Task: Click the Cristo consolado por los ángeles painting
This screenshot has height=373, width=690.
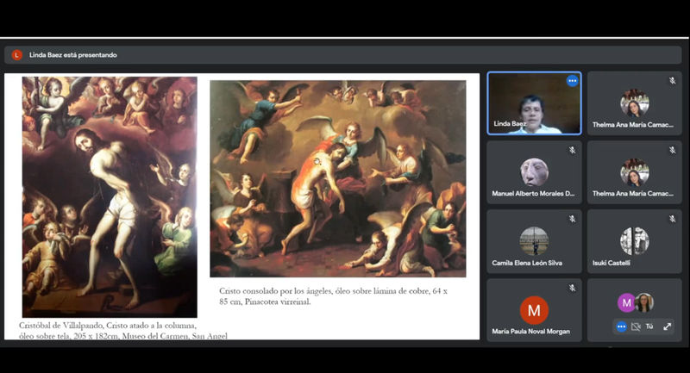Action: coord(337,178)
